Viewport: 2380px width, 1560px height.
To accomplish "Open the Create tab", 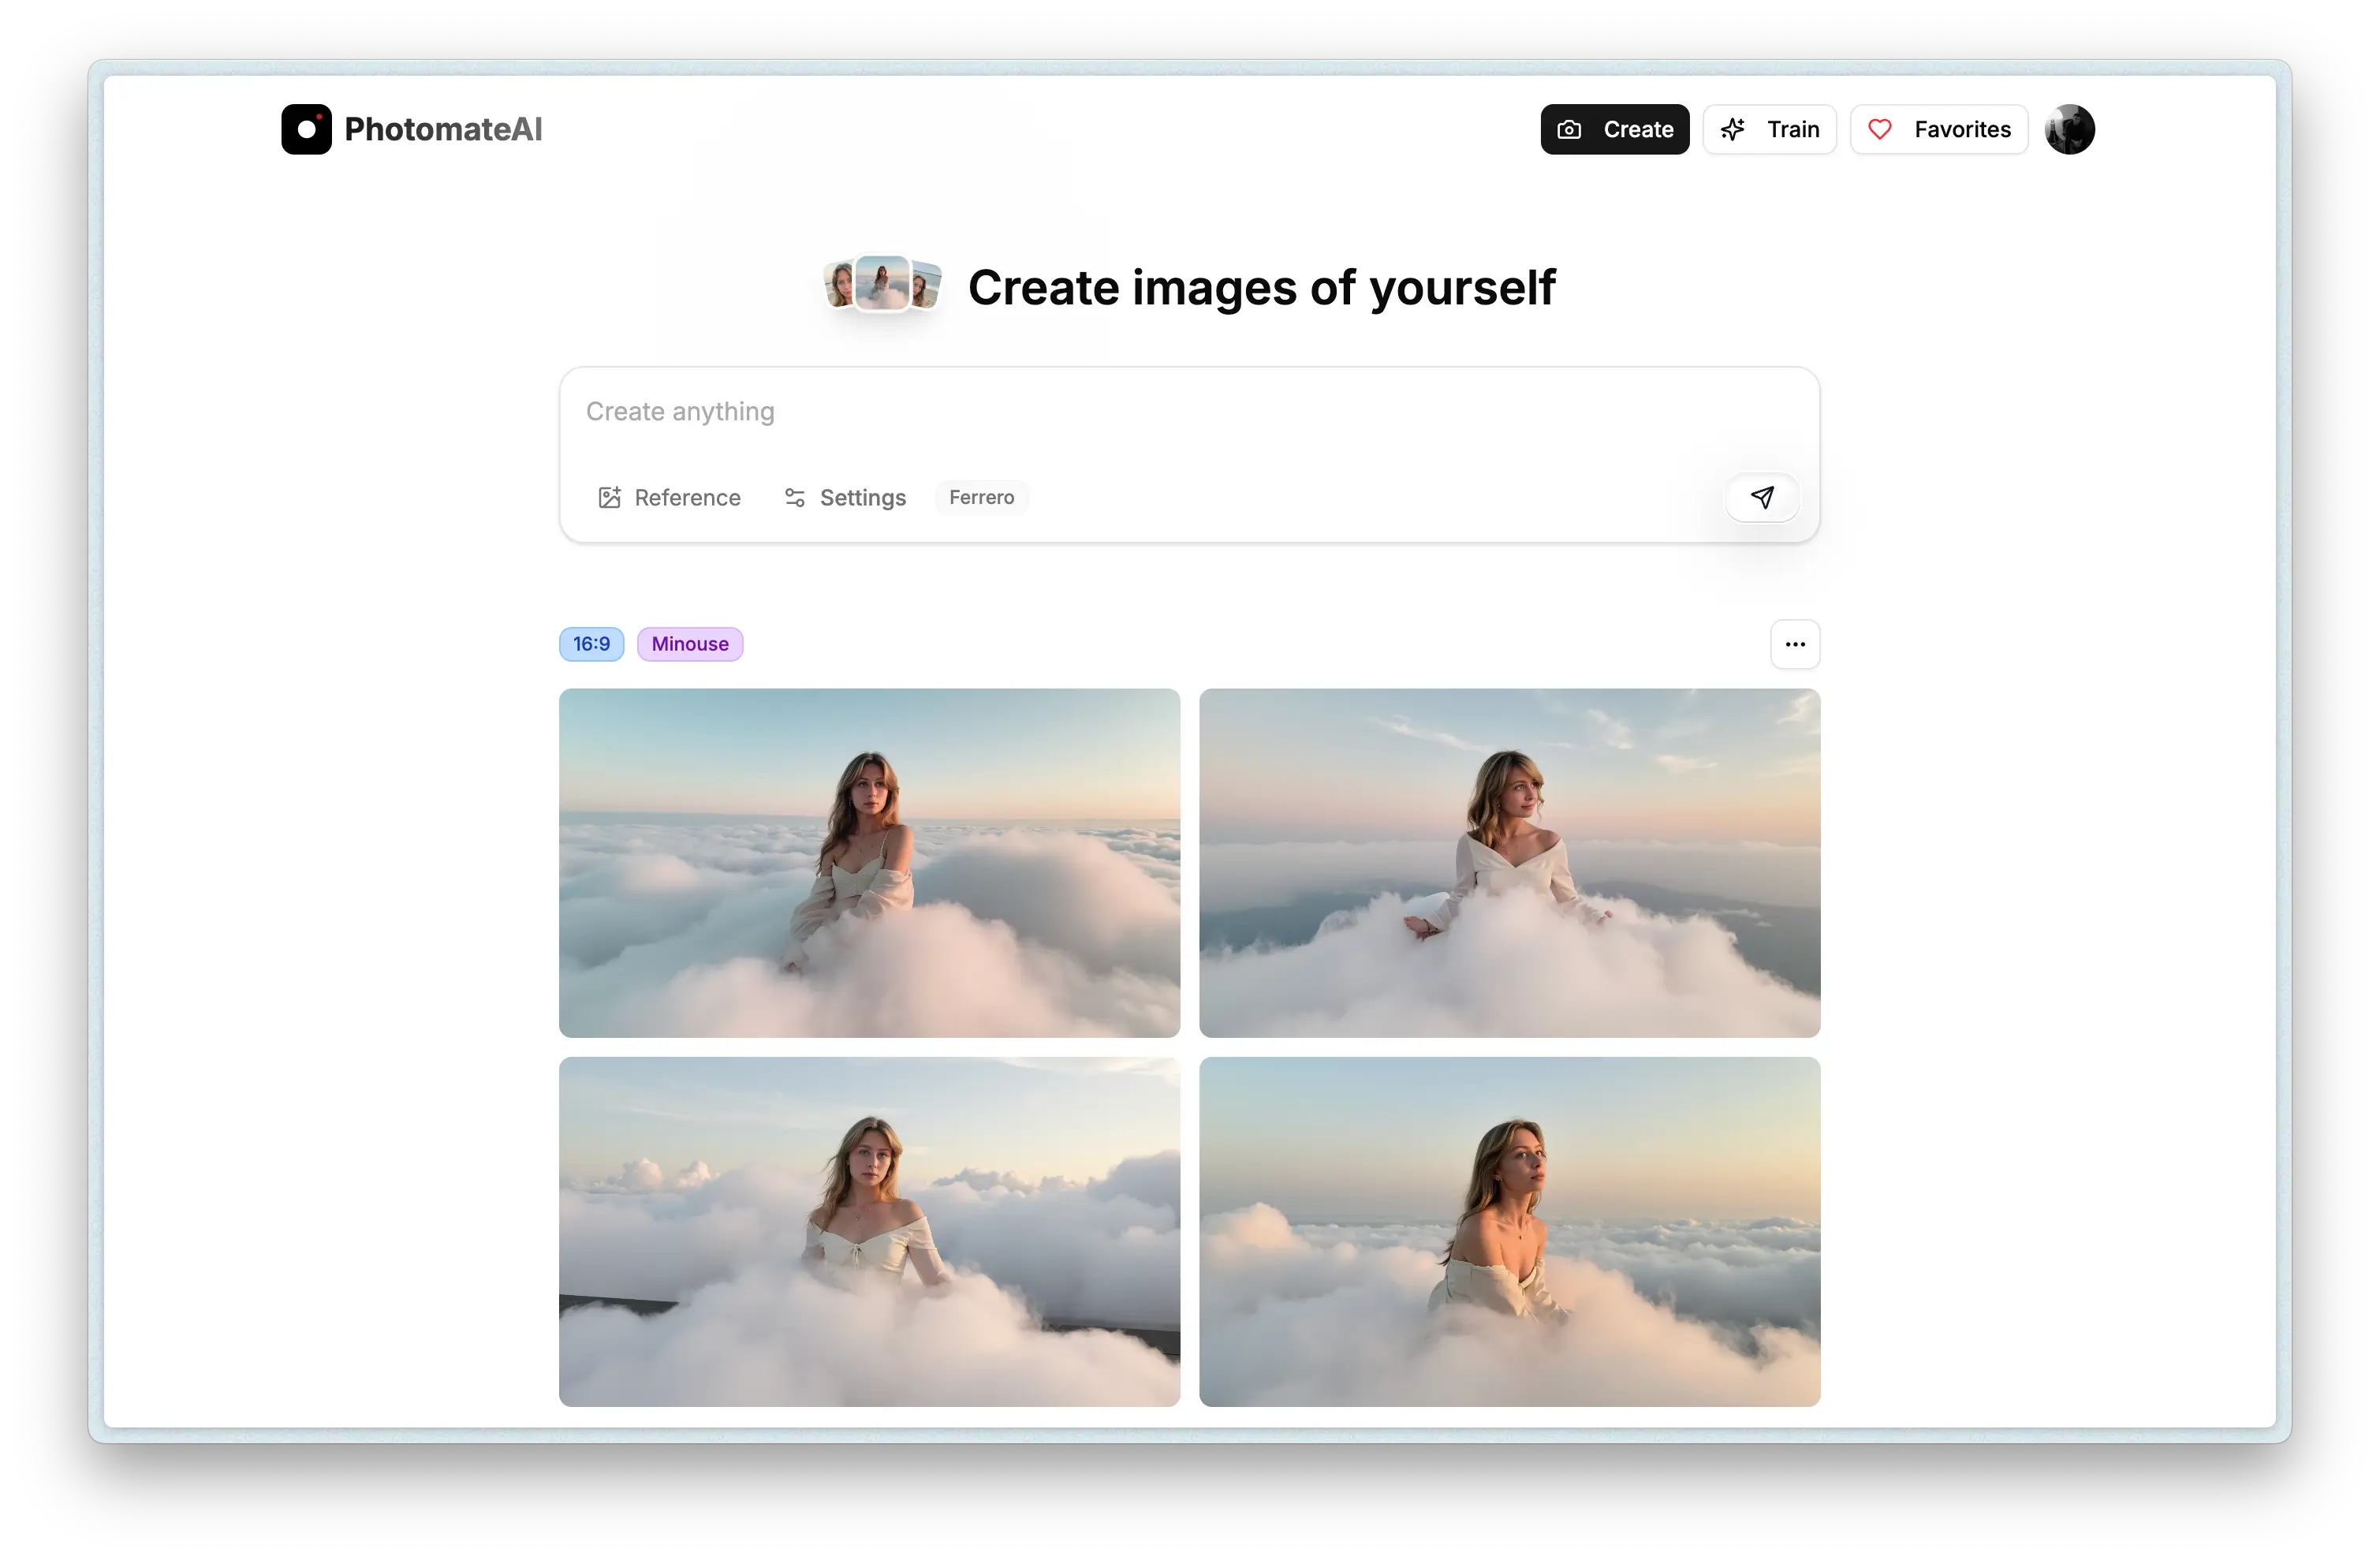I will [x=1614, y=129].
